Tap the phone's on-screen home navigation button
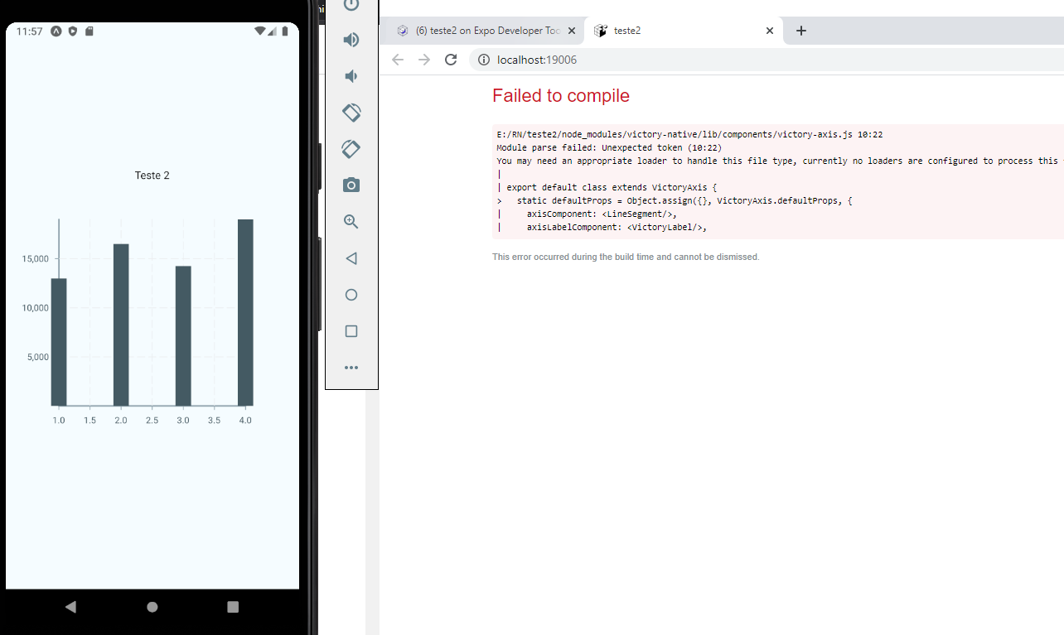Viewport: 1064px width, 635px height. (x=152, y=607)
